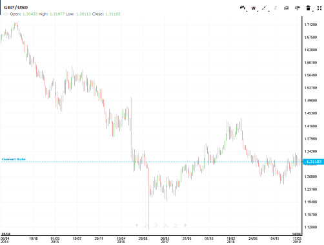Click the green Close value in header
324x245 pixels.
pos(113,14)
